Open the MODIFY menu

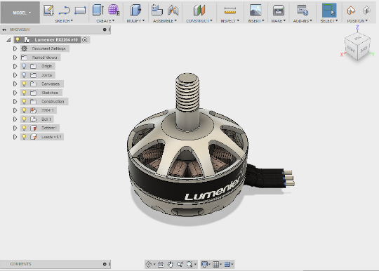click(135, 21)
